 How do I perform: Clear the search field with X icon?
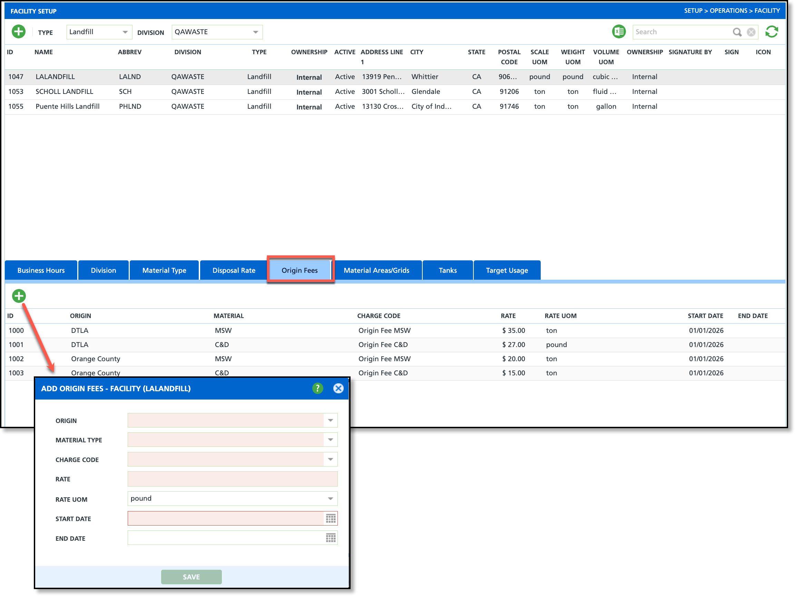[x=750, y=32]
